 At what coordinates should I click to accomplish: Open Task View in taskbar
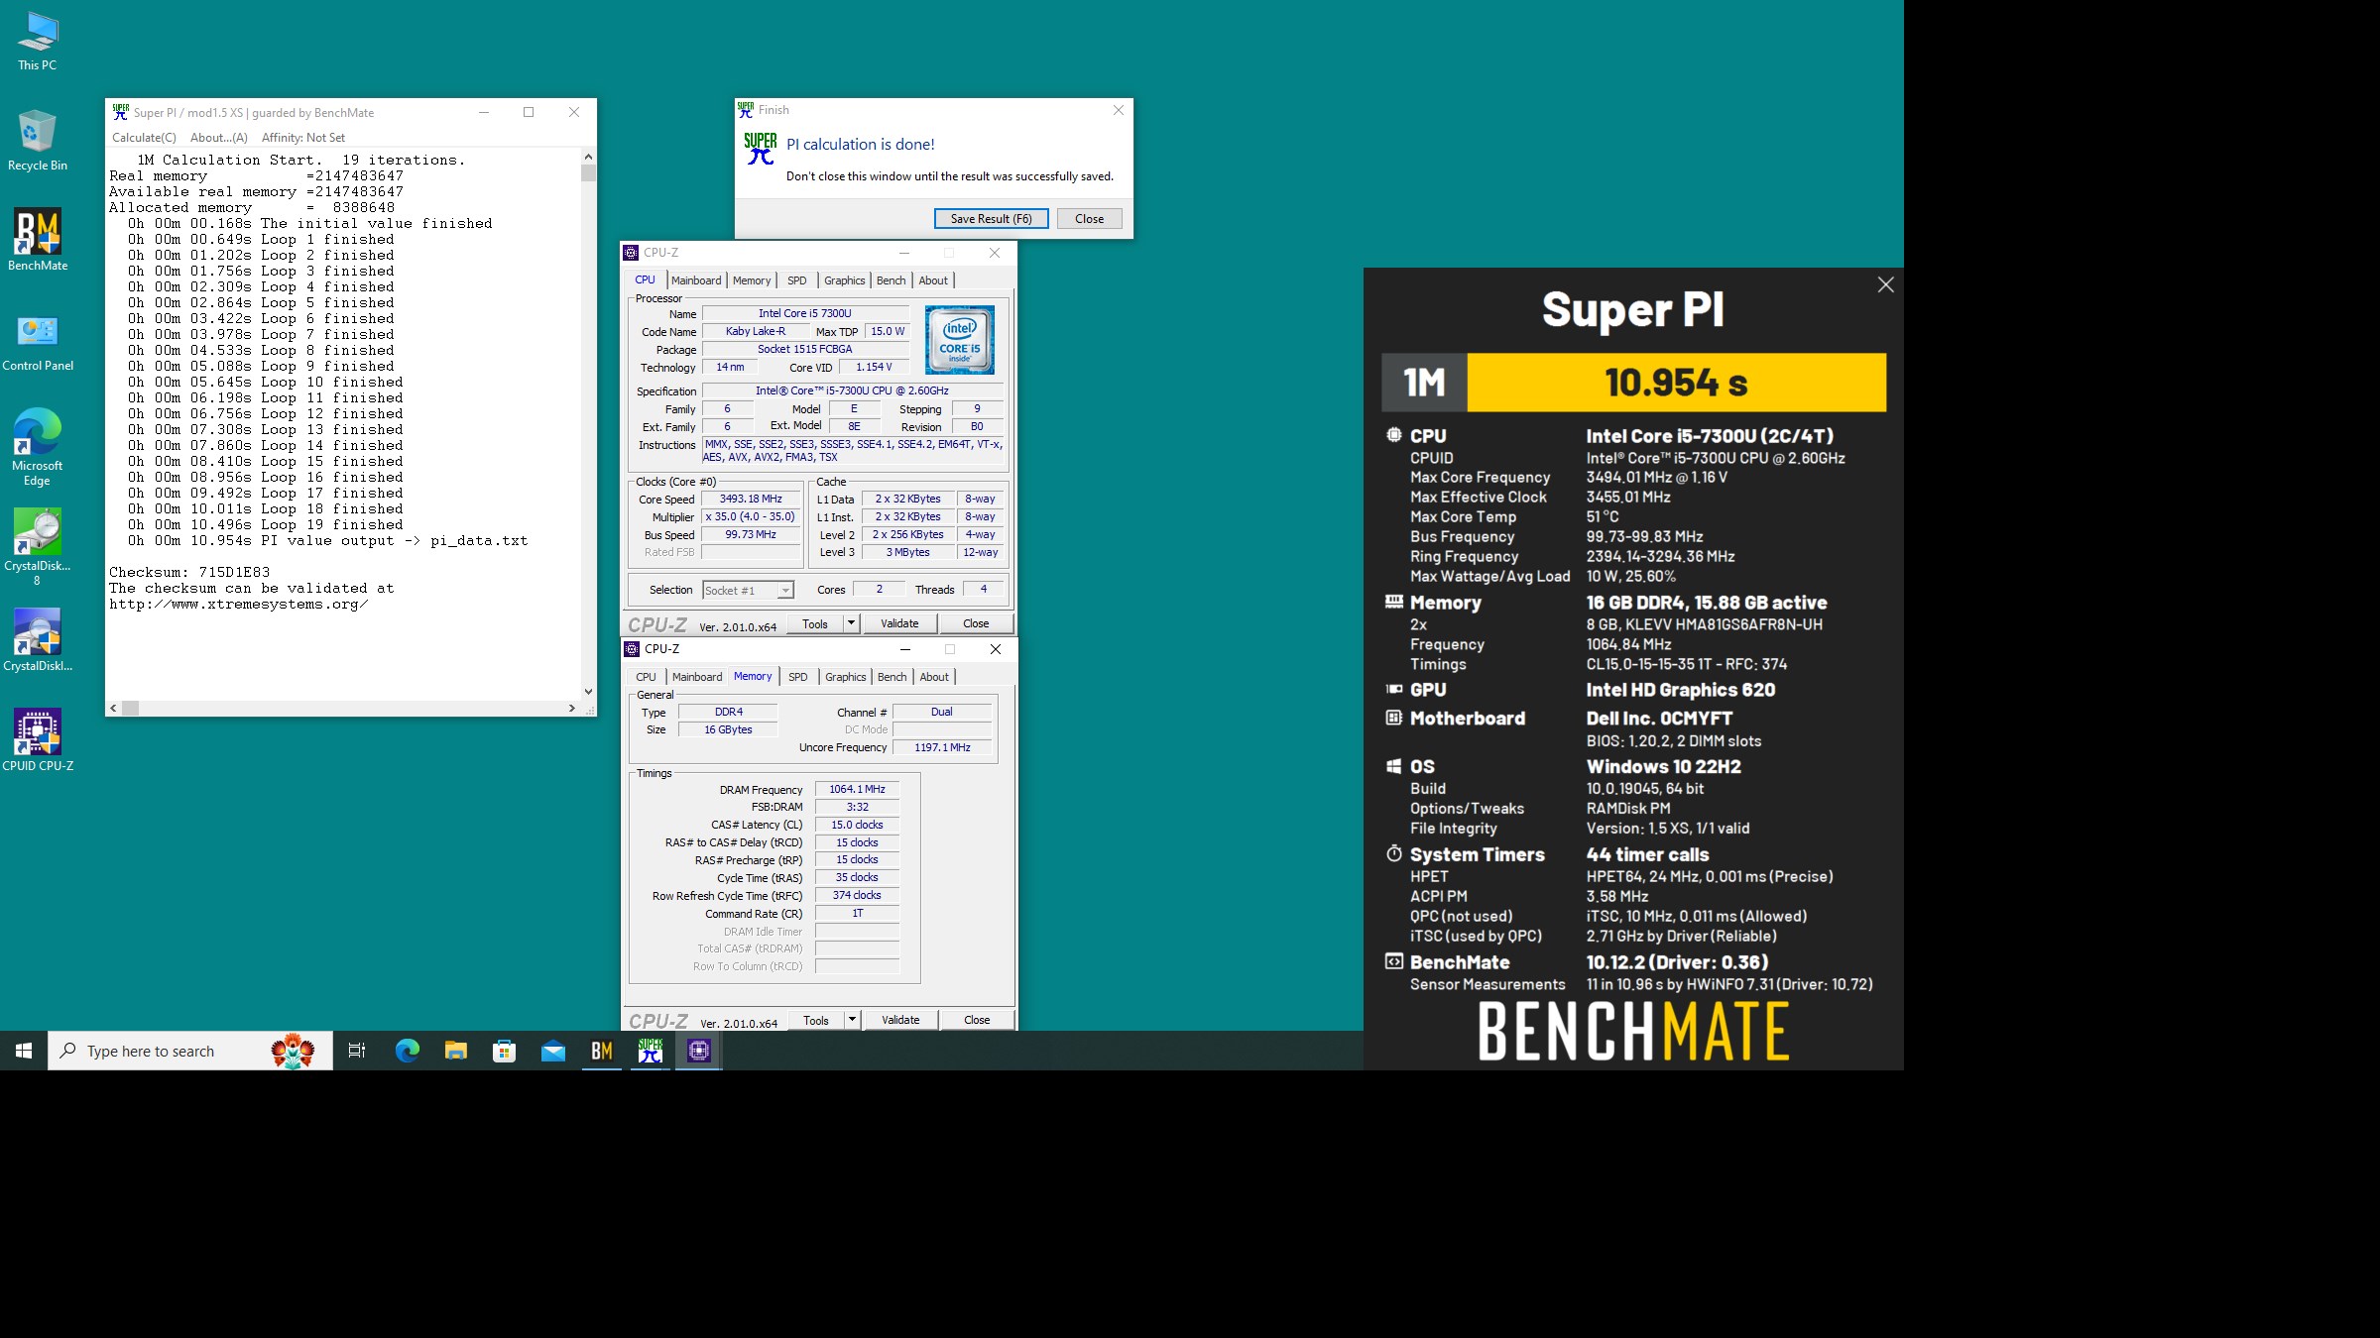[357, 1051]
